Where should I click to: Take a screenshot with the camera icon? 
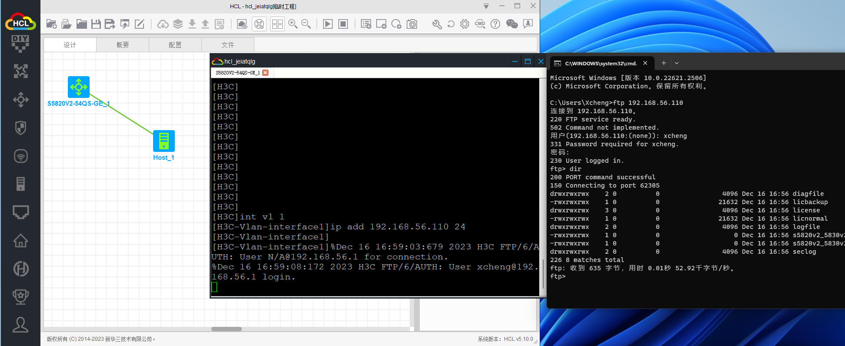(x=412, y=24)
